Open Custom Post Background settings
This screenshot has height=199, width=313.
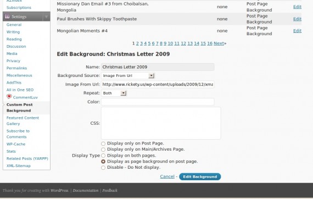point(20,108)
